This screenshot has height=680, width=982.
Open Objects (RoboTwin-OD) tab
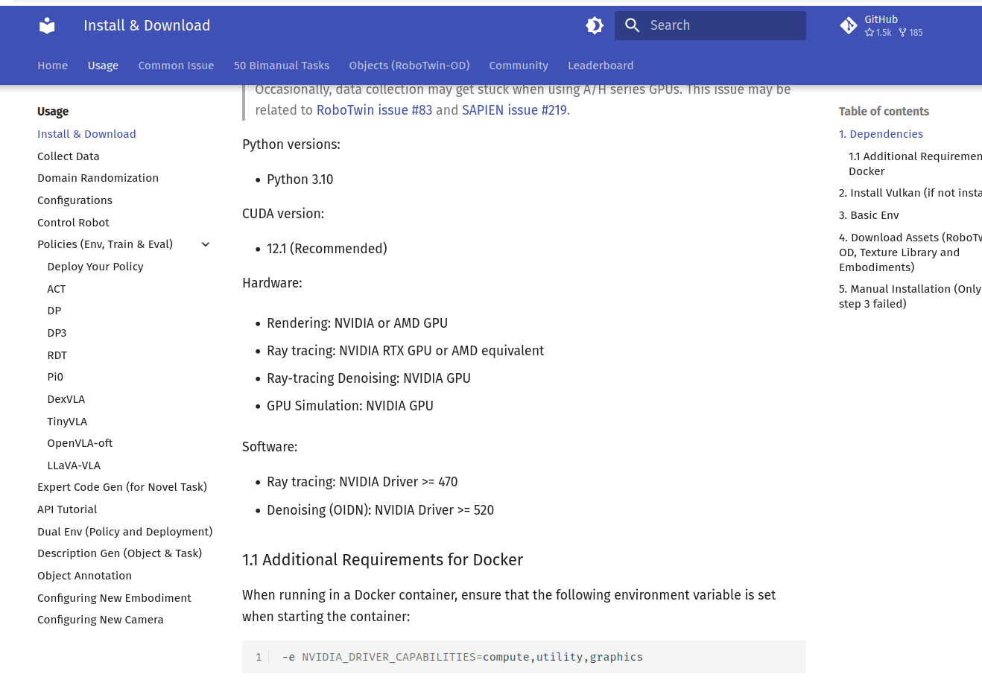[409, 66]
